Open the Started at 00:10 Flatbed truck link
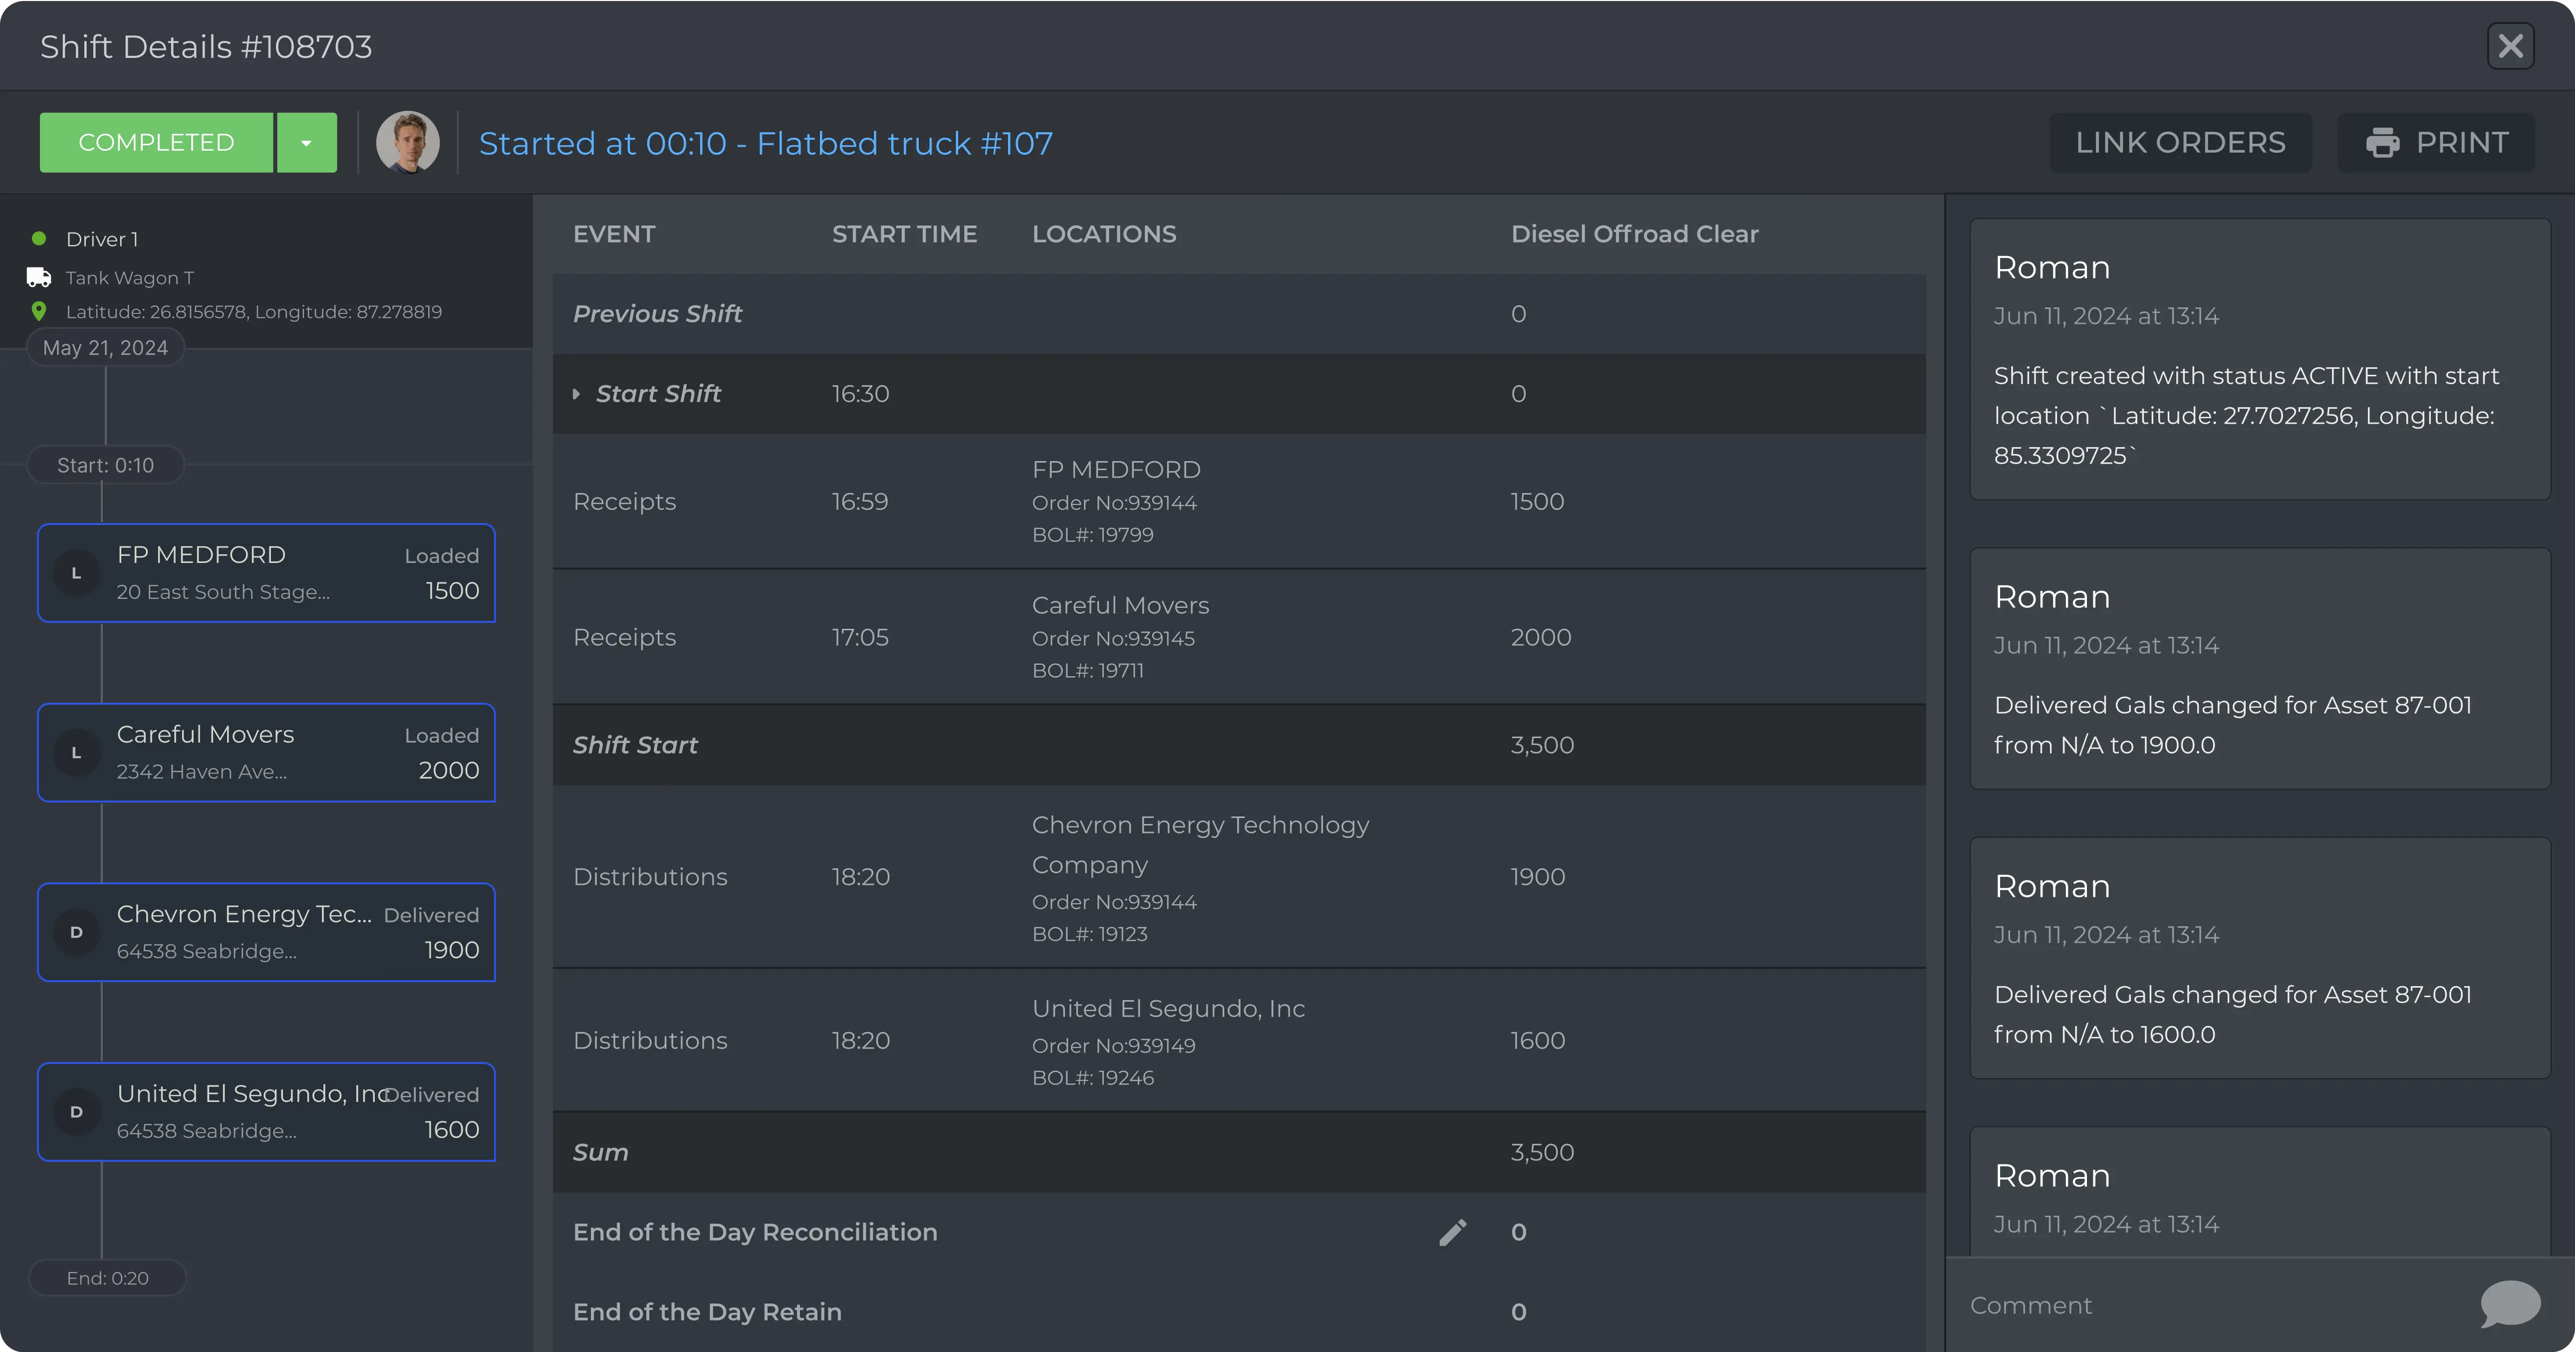Image resolution: width=2575 pixels, height=1352 pixels. 766,143
